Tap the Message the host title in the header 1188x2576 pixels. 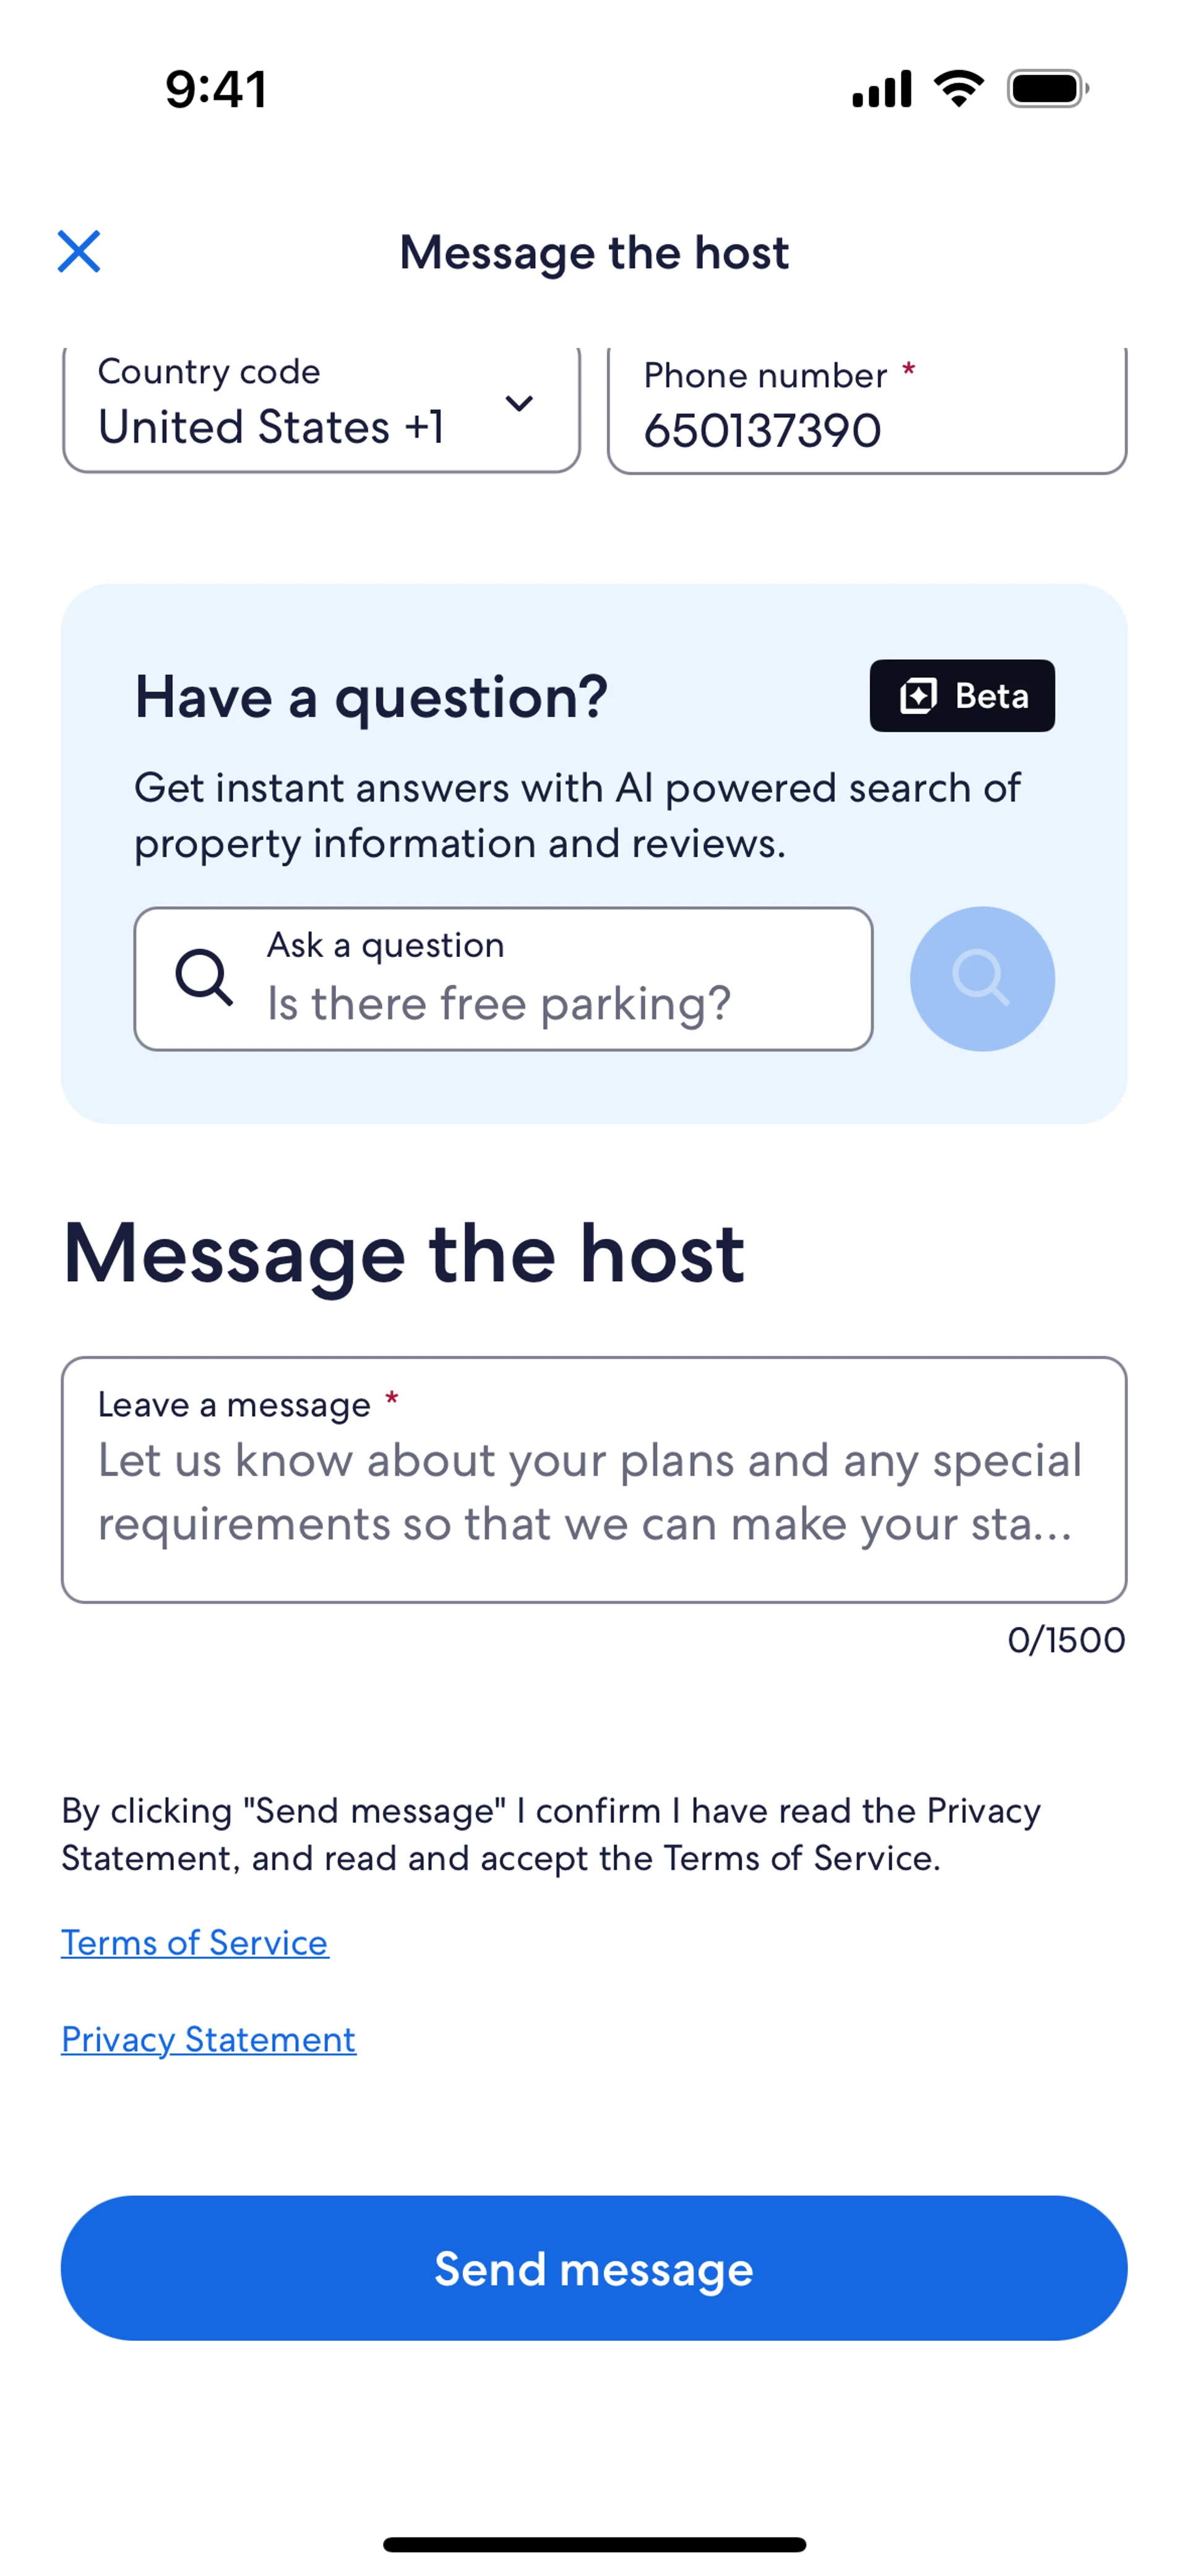coord(594,252)
